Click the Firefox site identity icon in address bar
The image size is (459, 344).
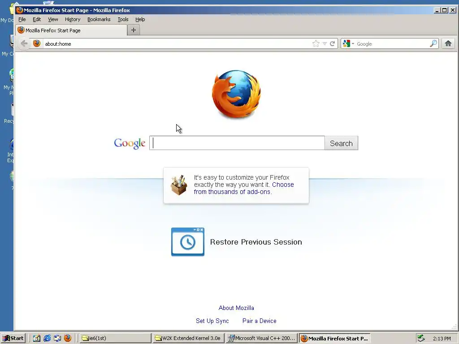click(x=37, y=43)
